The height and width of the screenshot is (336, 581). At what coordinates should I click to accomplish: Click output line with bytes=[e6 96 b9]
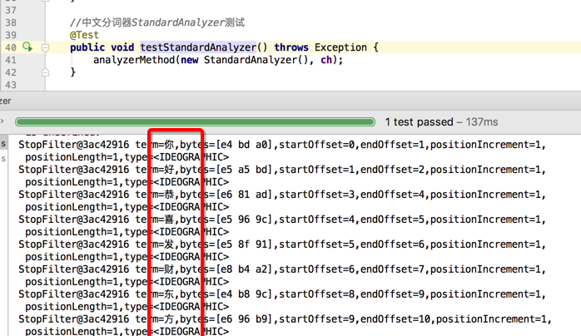tap(286, 319)
